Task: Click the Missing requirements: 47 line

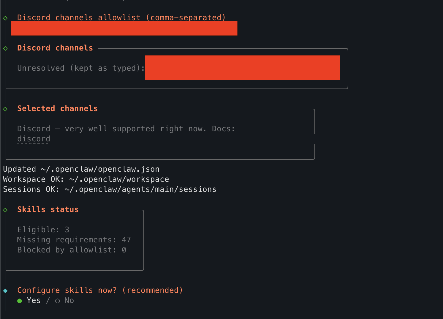Action: tap(74, 240)
